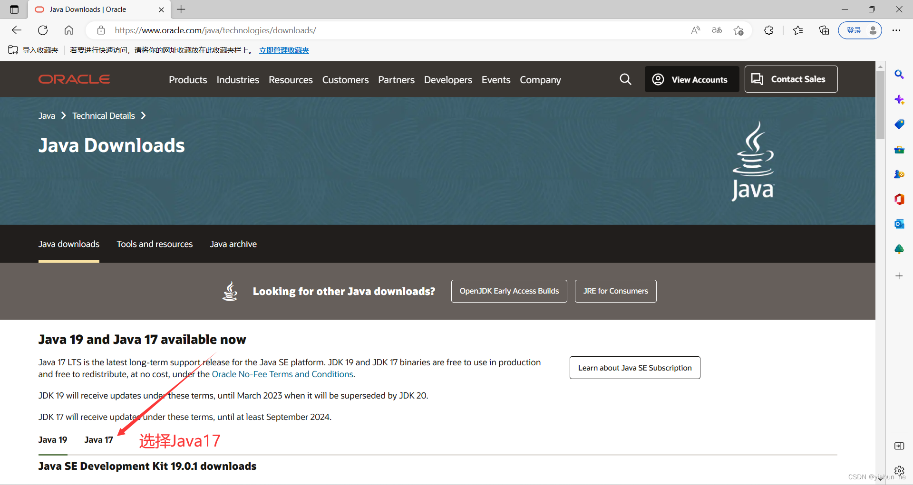
Task: Open browser Settings and more menu
Action: coord(896,30)
